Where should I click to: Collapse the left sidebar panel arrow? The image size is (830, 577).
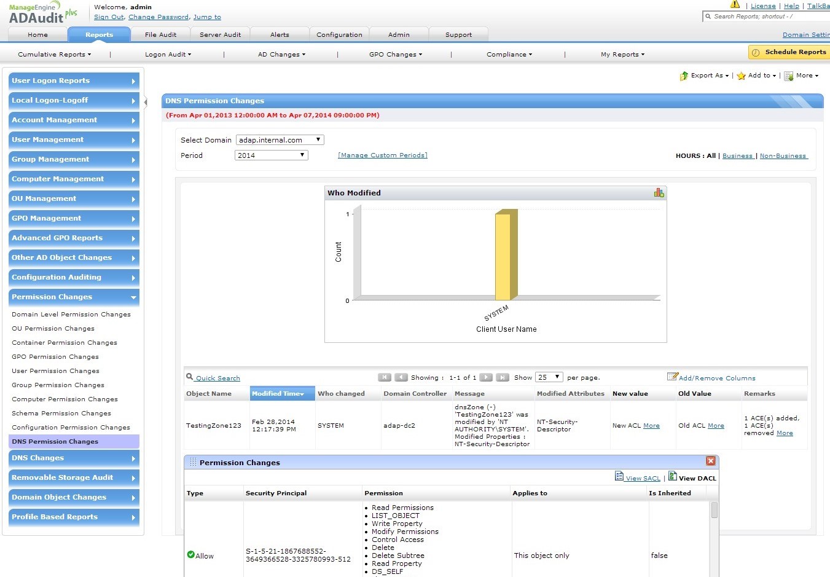click(146, 102)
